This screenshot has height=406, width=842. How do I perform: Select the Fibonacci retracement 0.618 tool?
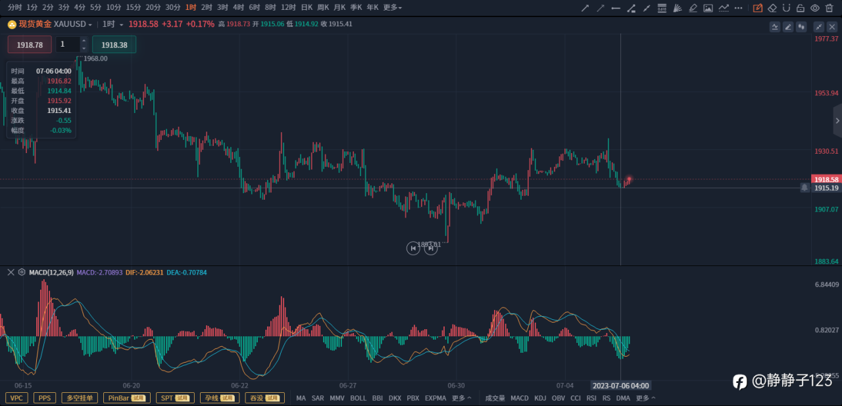point(662,8)
